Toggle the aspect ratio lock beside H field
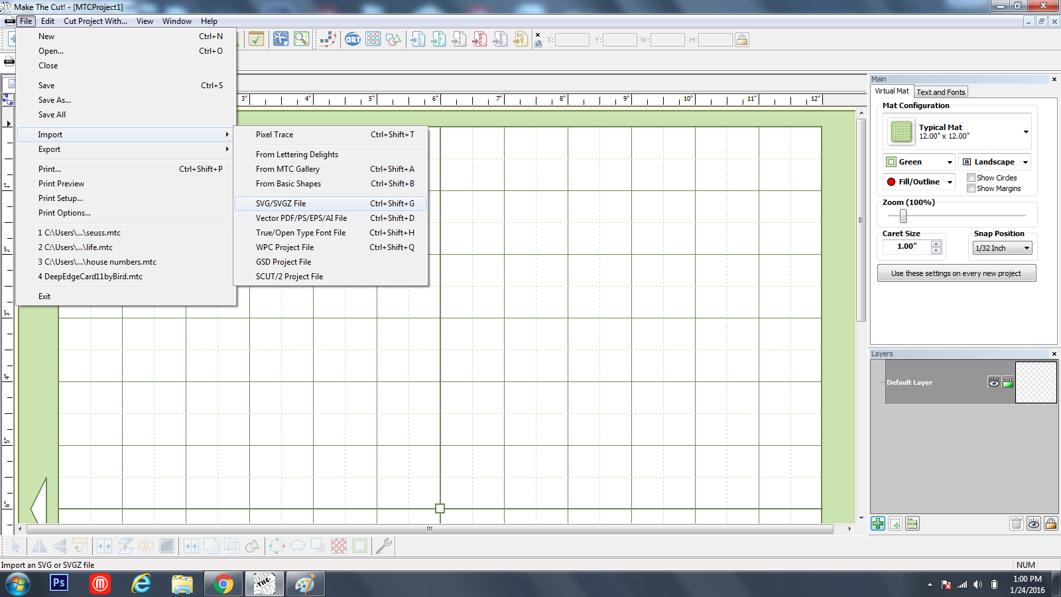1061x597 pixels. click(x=742, y=40)
